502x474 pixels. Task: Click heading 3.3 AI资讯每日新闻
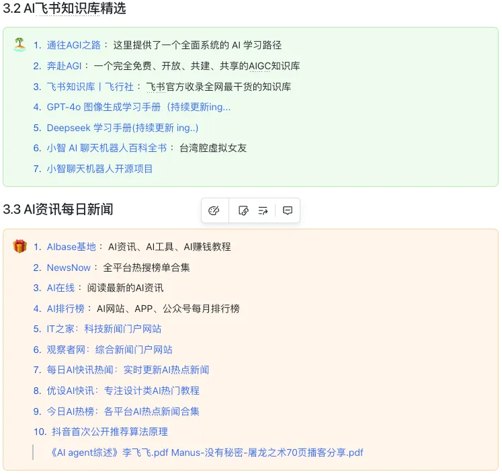pyautogui.click(x=58, y=210)
